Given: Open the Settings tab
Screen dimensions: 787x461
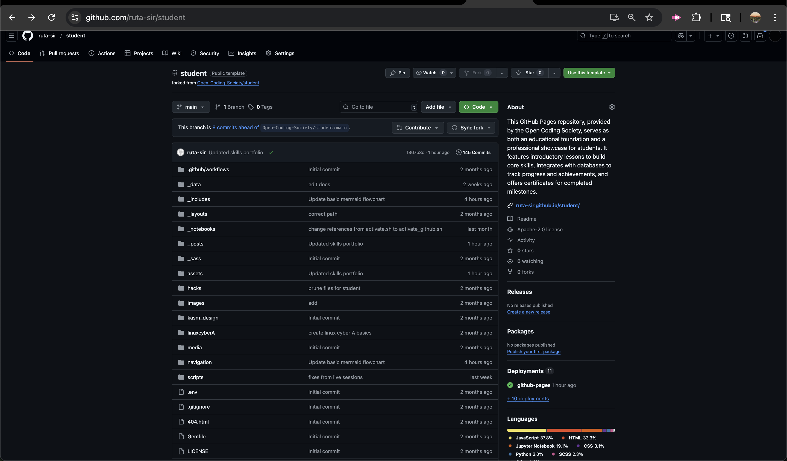Looking at the screenshot, I should pos(280,53).
